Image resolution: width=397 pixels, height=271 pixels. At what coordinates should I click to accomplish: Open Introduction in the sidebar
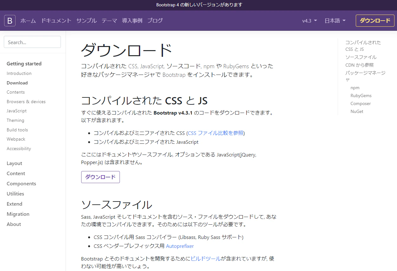[x=19, y=73]
